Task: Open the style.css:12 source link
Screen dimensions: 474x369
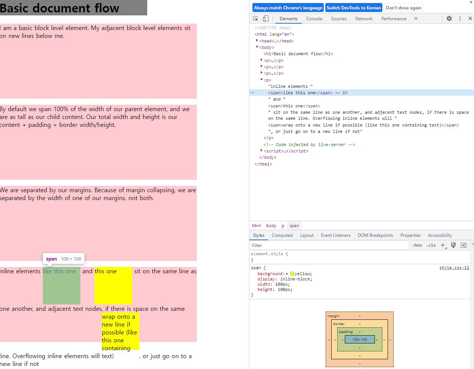Action: 454,268
